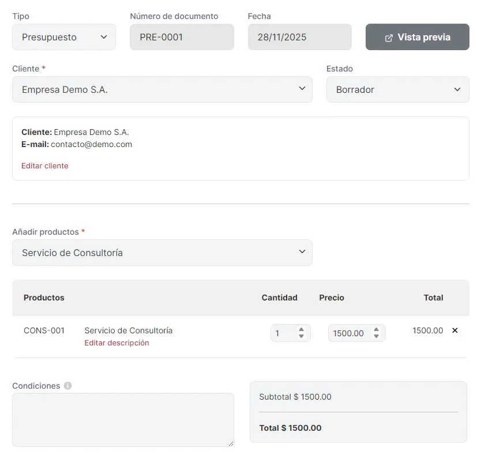Increase Cantidad with the up arrow
The height and width of the screenshot is (455, 481).
click(301, 330)
